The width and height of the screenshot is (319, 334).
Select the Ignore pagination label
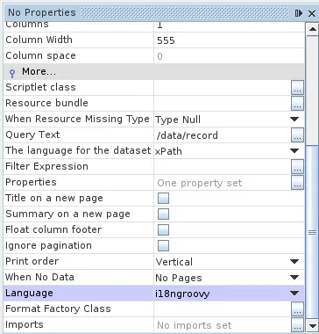point(48,245)
